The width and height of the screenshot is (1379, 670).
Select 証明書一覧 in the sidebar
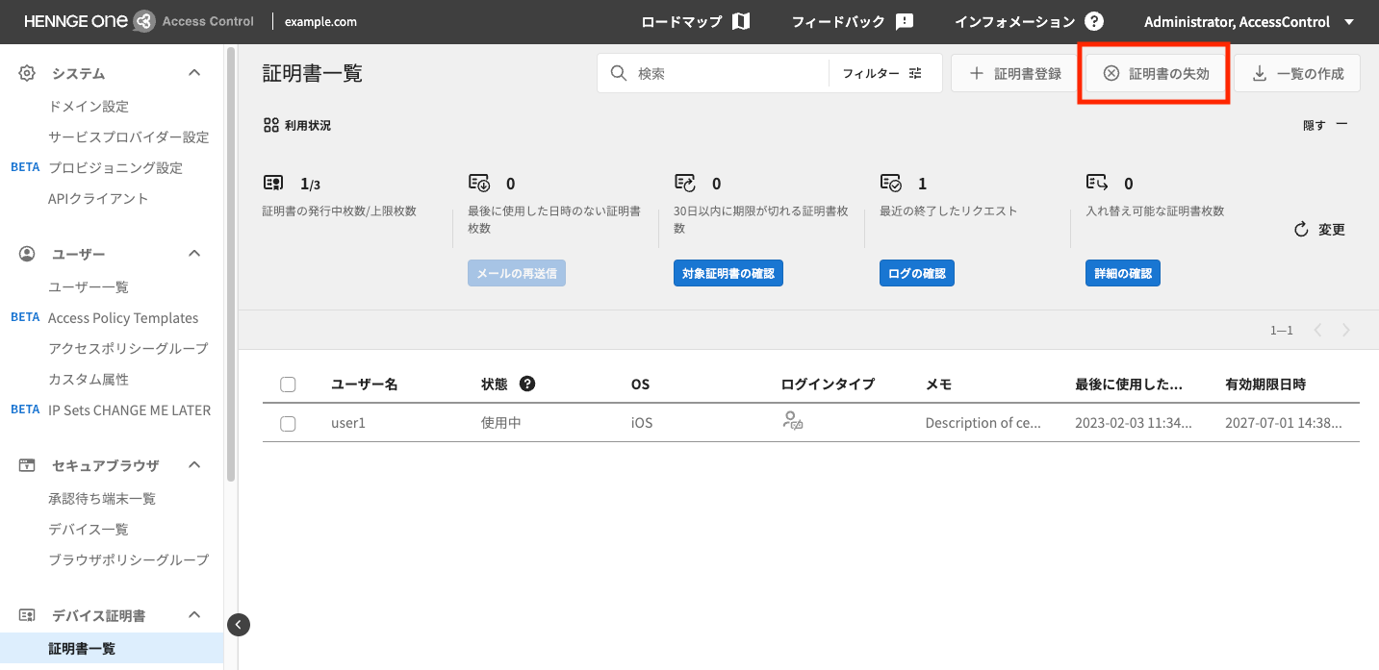pyautogui.click(x=112, y=649)
